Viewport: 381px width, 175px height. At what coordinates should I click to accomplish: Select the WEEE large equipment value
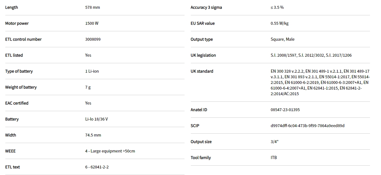pyautogui.click(x=110, y=151)
